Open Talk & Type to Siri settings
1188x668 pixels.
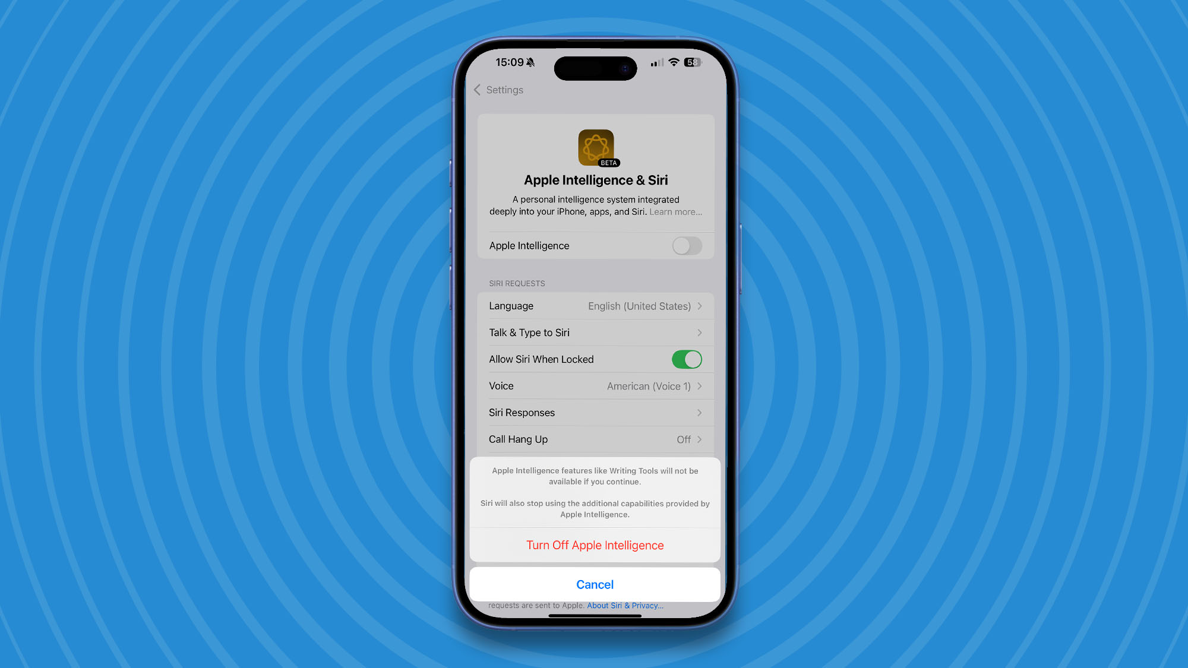pyautogui.click(x=595, y=332)
